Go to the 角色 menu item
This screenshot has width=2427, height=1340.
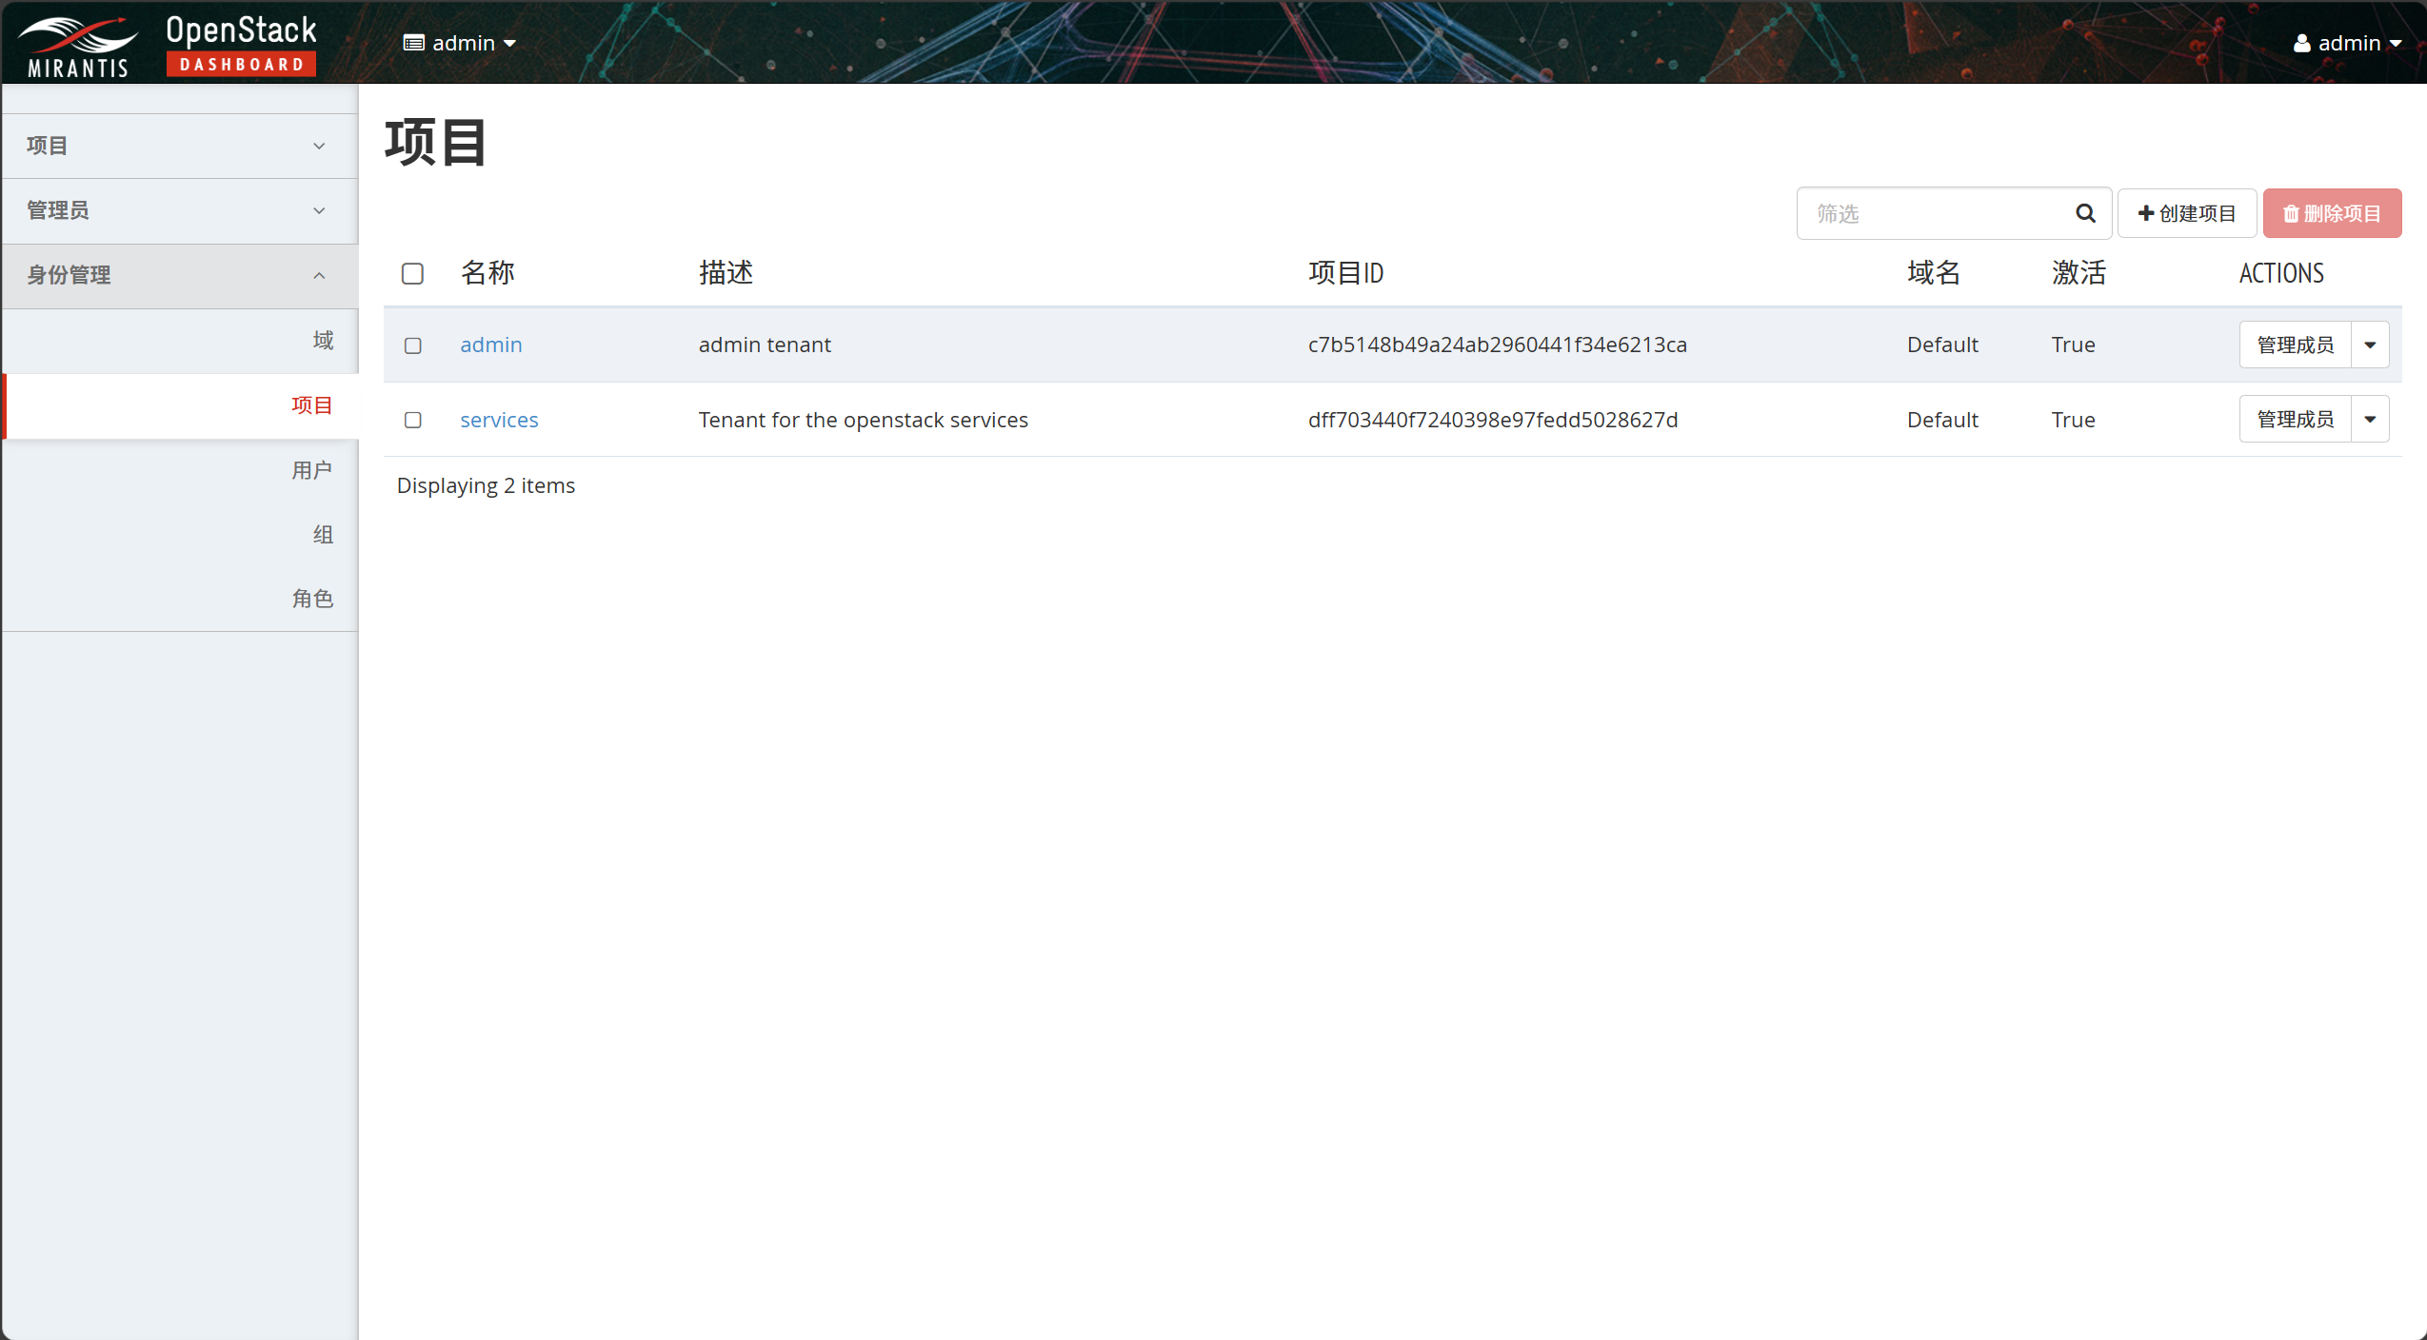[311, 599]
